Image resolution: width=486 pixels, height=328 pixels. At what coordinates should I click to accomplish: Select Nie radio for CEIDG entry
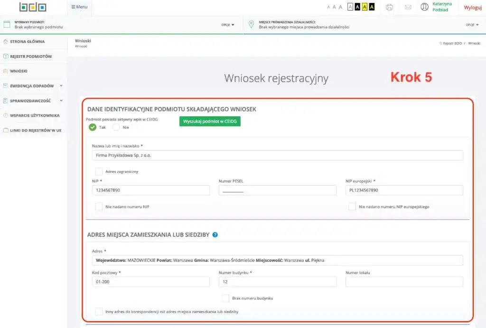point(116,127)
